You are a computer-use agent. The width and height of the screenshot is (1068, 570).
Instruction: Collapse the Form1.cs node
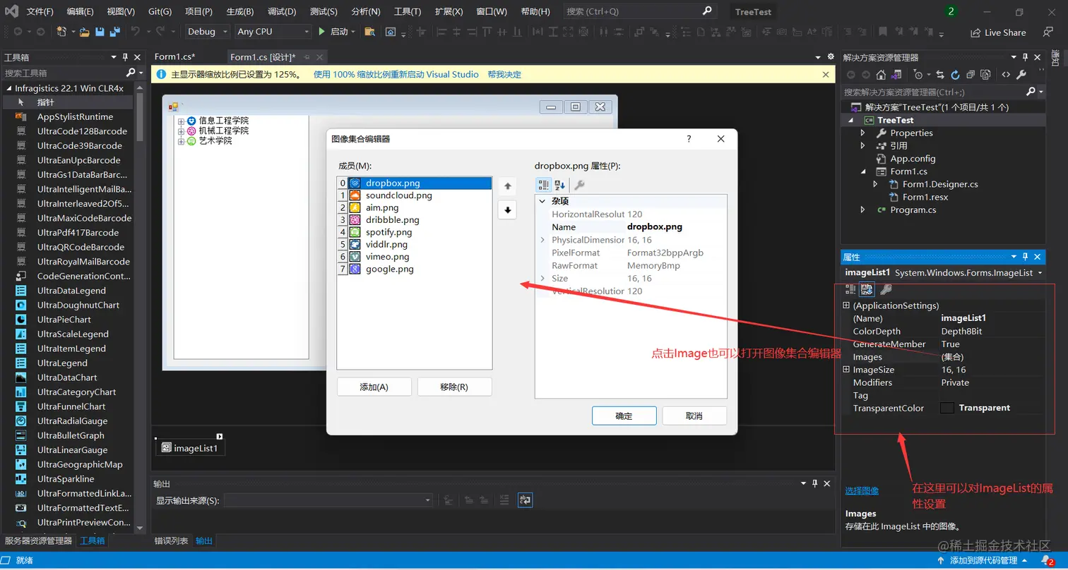tap(862, 171)
